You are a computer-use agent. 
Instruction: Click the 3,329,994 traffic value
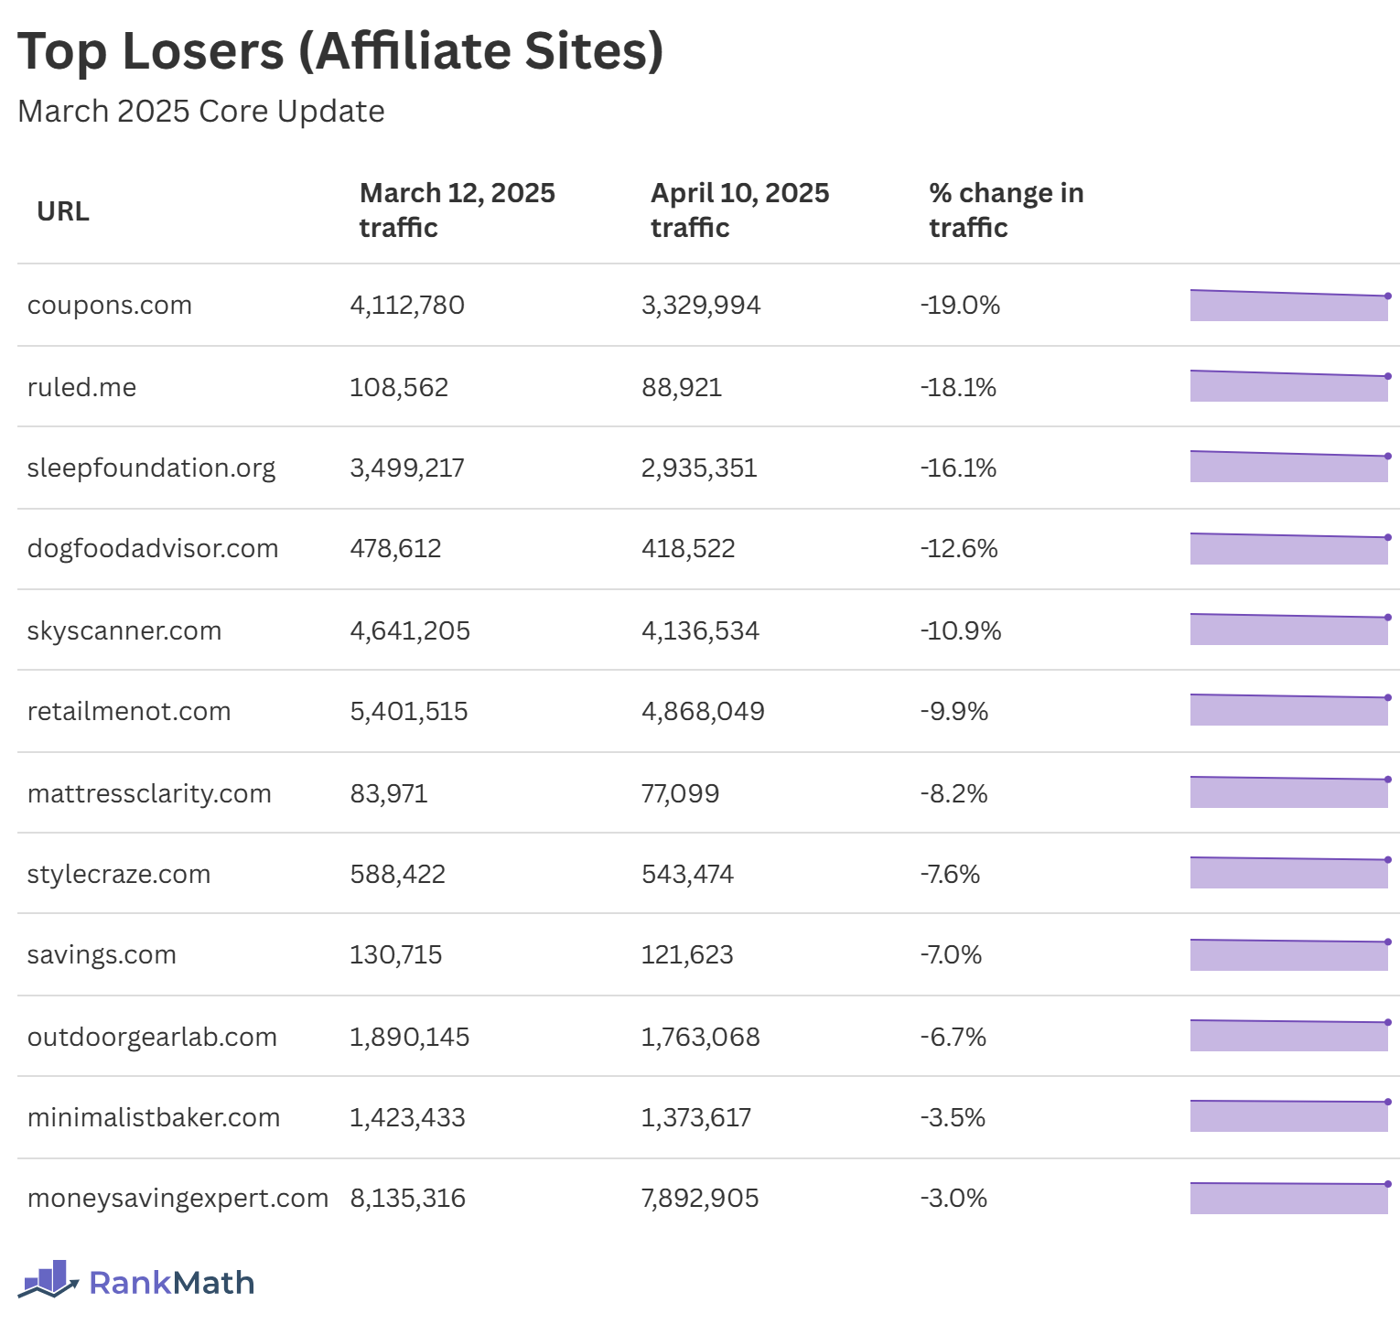[x=701, y=306]
